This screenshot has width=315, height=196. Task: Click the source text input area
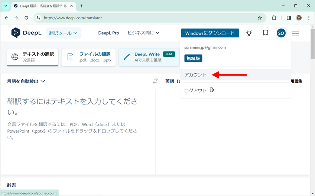pyautogui.click(x=78, y=132)
